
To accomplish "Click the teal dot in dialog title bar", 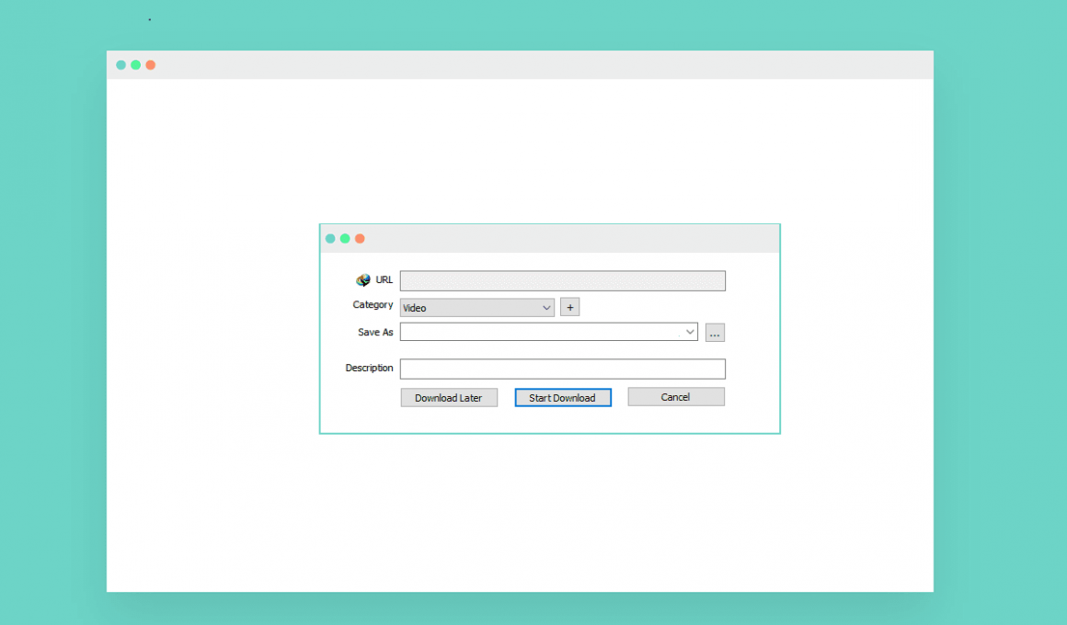I will pos(330,239).
